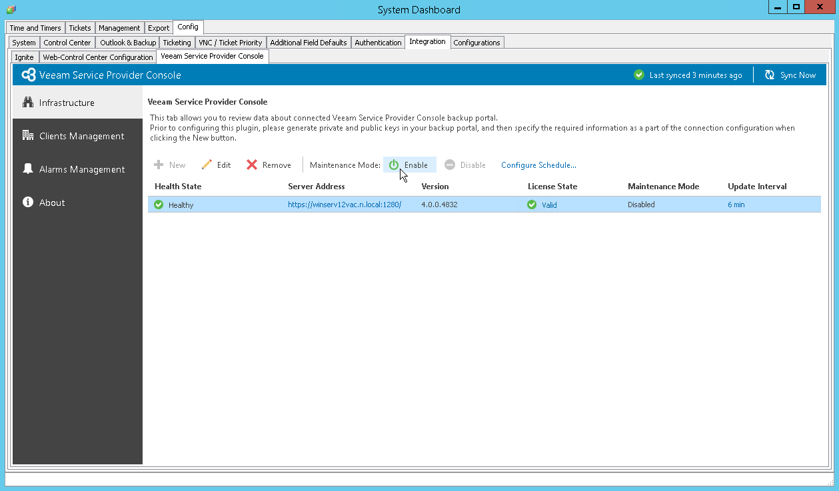Click the Remove button label
Screen dimensions: 839x491
tap(277, 165)
